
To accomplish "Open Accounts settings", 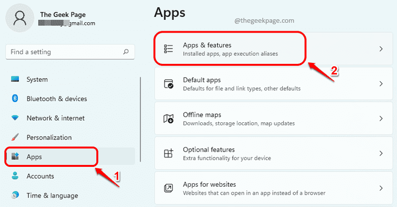I will tap(70, 176).
